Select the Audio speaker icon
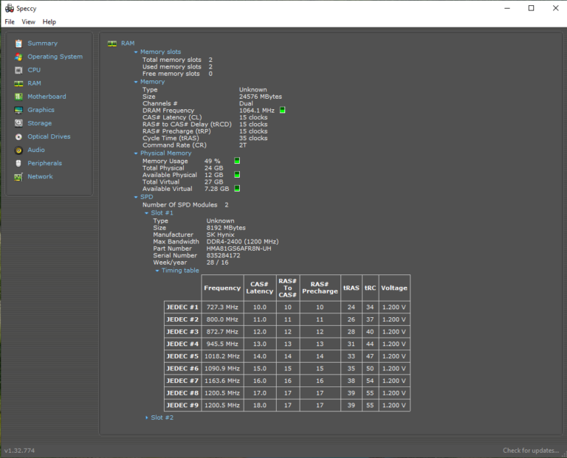The height and width of the screenshot is (458, 567). click(x=18, y=150)
